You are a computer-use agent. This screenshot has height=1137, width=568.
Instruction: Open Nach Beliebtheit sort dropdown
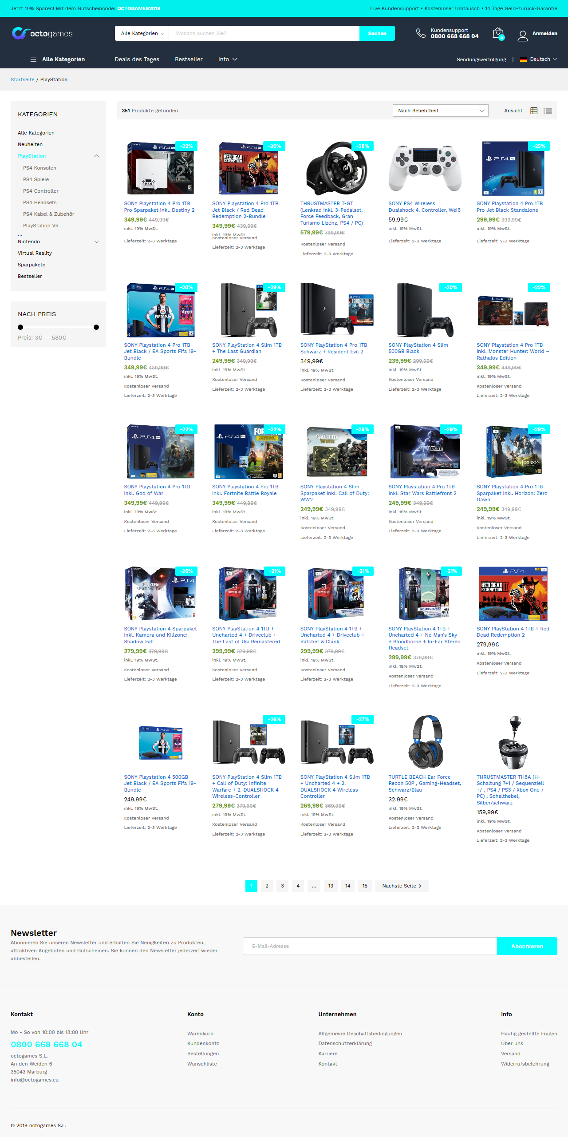[x=440, y=111]
